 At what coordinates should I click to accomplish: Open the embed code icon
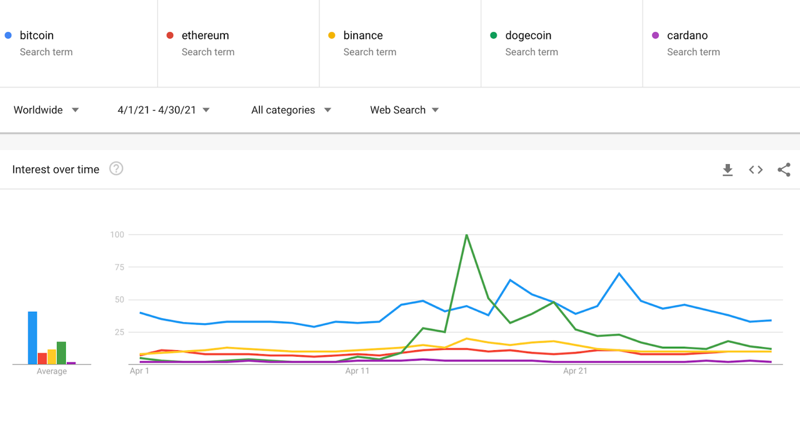coord(756,170)
